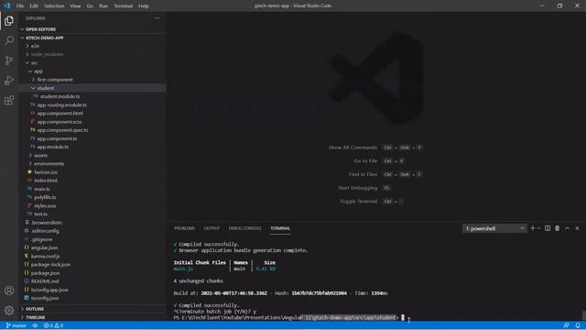
Task: Open styles.scss file
Action: (x=45, y=205)
